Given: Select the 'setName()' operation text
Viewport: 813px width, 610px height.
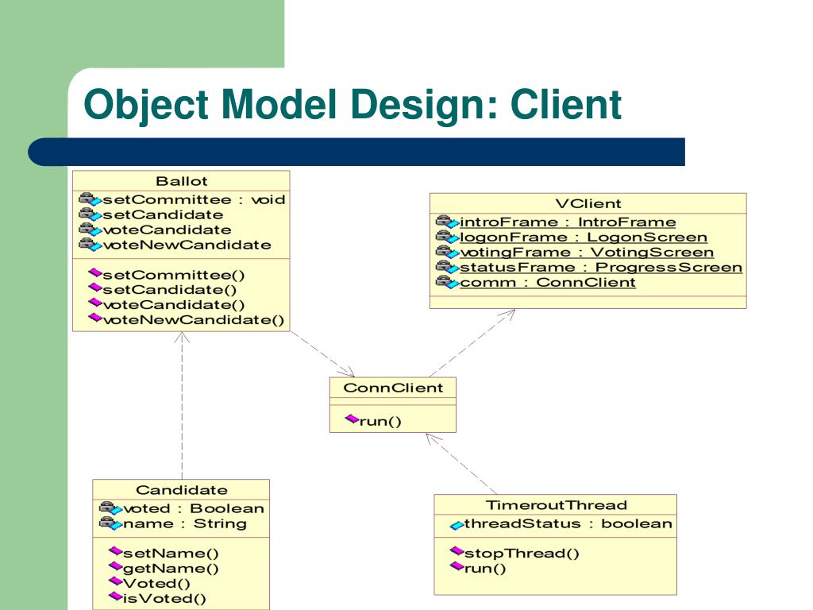Looking at the screenshot, I should 171,554.
